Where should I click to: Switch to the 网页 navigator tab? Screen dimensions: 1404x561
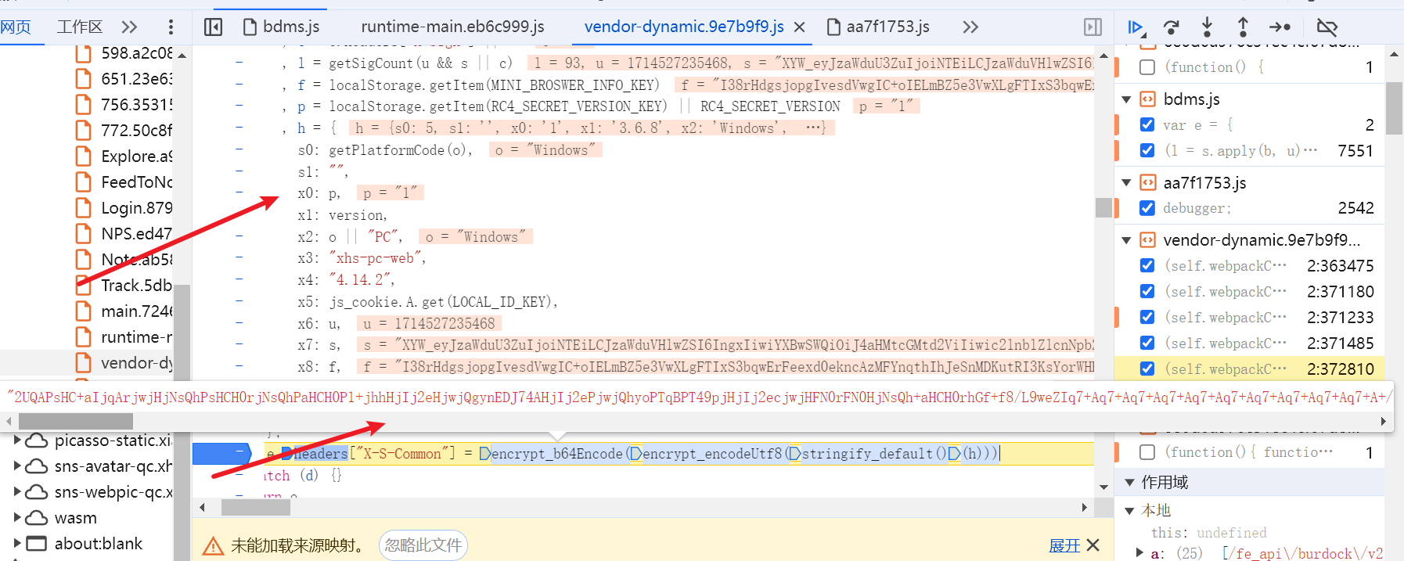click(16, 27)
